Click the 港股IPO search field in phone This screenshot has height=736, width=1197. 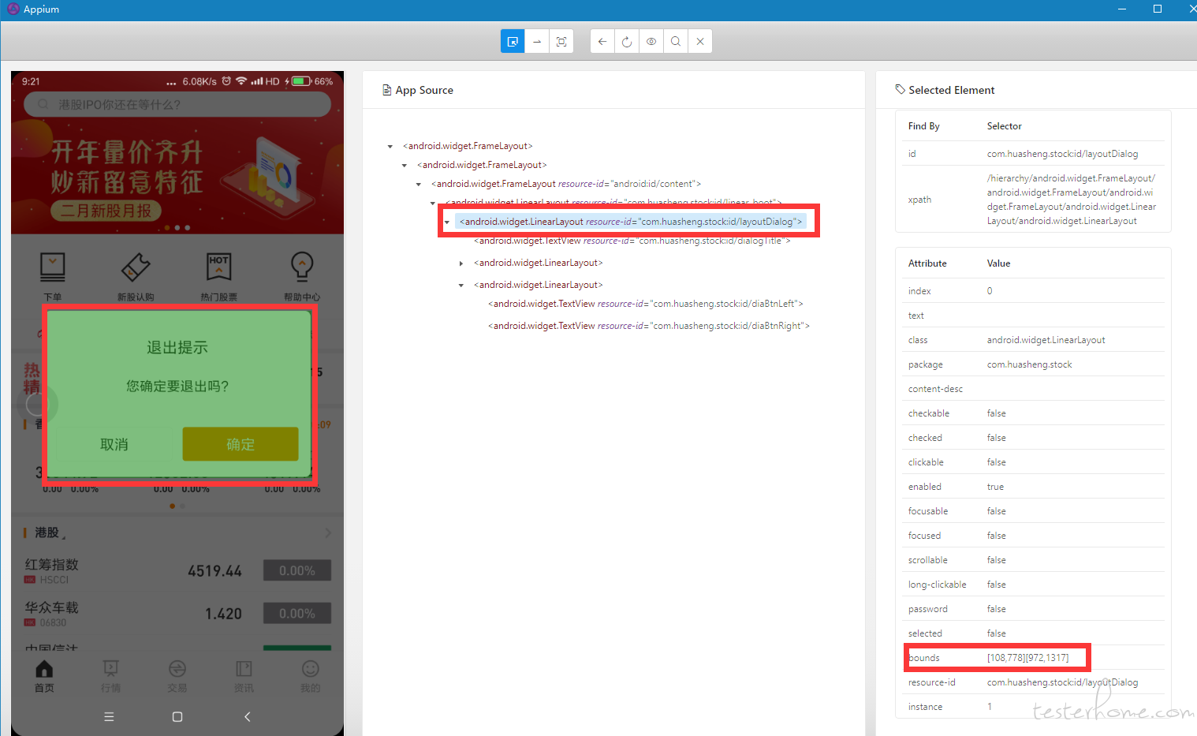tap(177, 104)
